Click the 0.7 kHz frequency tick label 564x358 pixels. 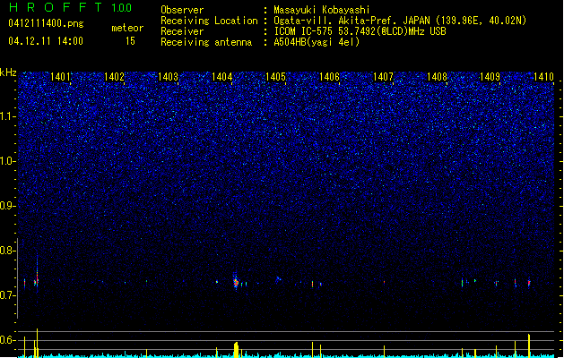click(x=7, y=295)
